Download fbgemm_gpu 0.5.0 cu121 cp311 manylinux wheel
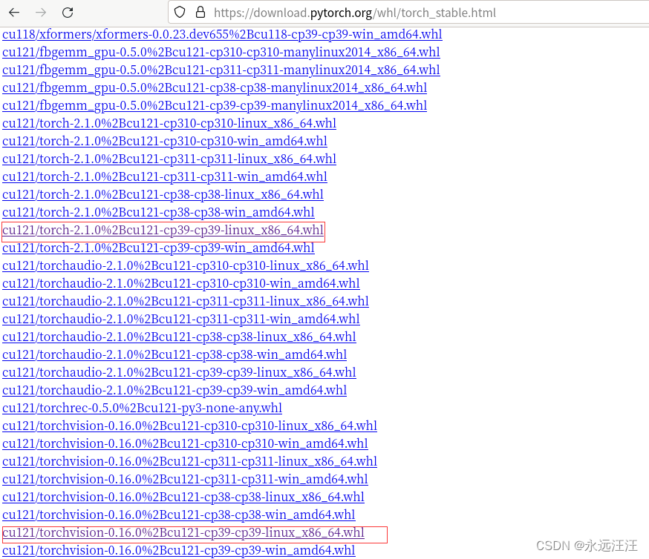Screen dimensions: 649x559 pyautogui.click(x=221, y=70)
